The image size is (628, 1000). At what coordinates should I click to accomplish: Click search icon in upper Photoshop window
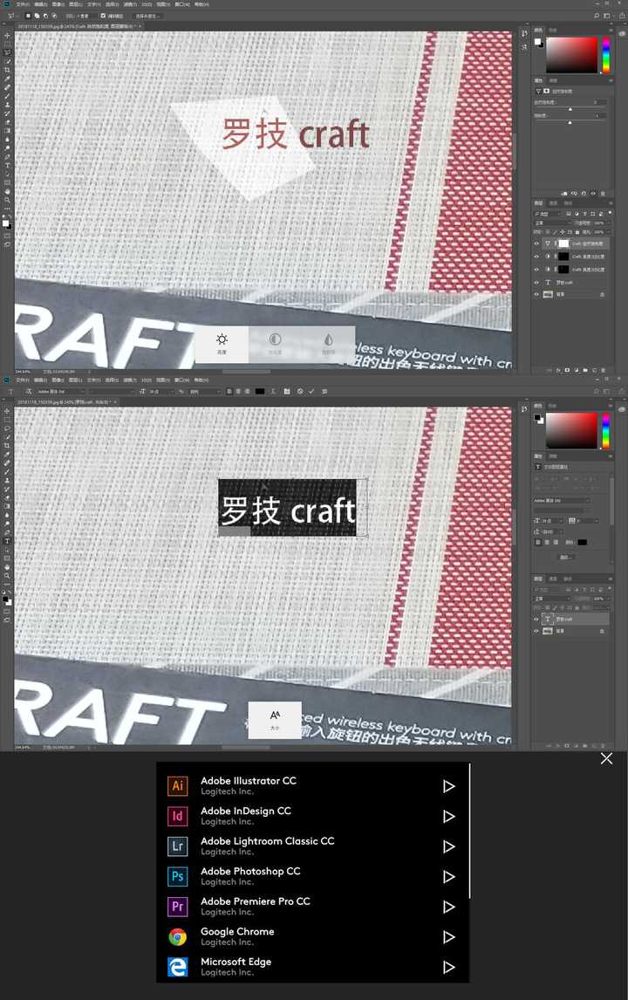(x=597, y=16)
